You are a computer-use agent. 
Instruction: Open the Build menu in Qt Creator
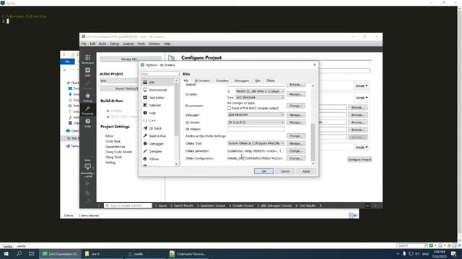click(x=103, y=44)
